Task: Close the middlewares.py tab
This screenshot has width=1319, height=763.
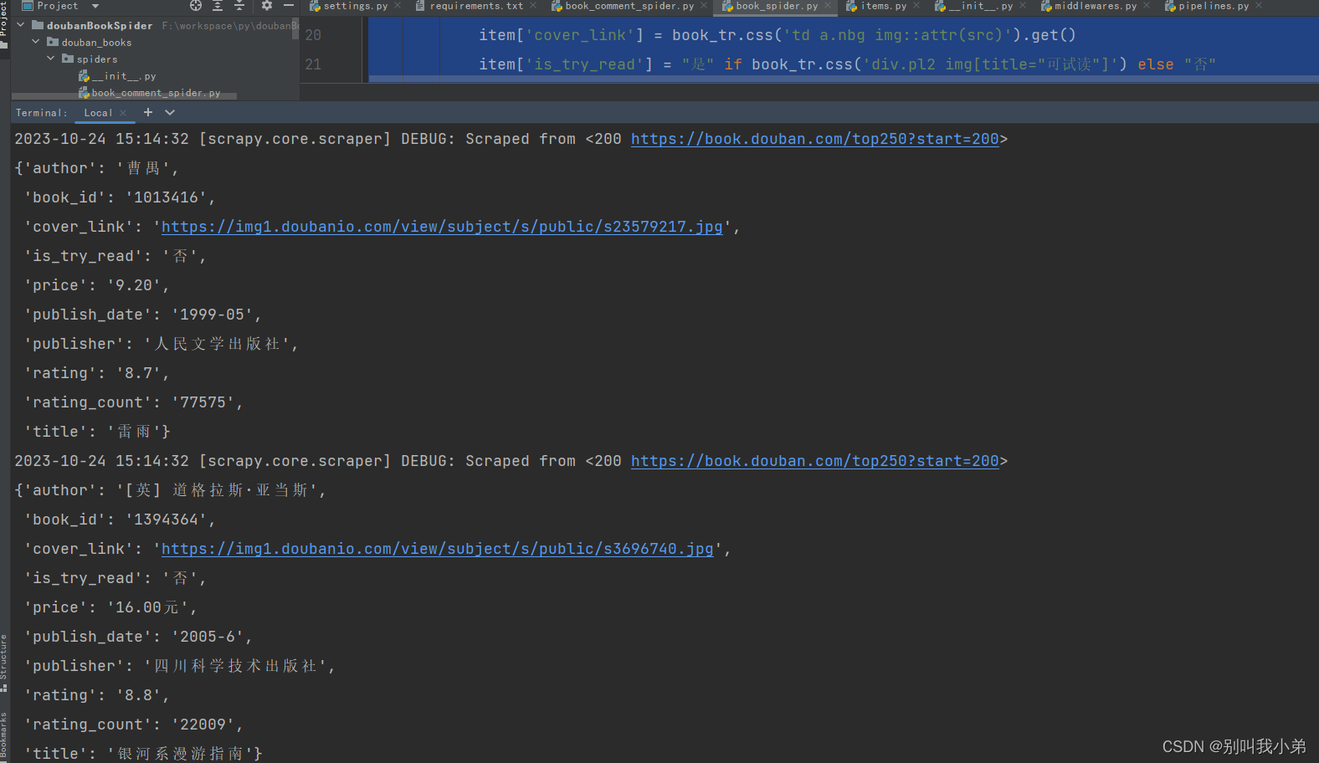Action: (x=1147, y=6)
